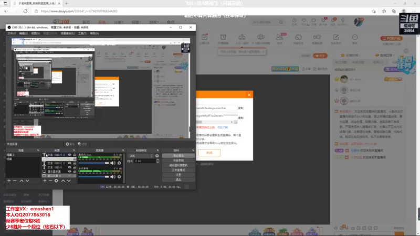Mute the first audio mixer channel speaker
The height and width of the screenshot is (236, 420).
(x=113, y=163)
